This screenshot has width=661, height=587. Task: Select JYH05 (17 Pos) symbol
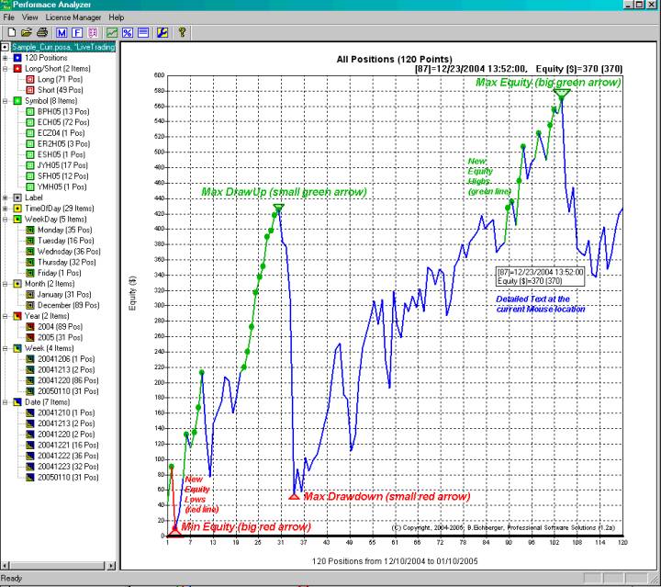point(62,165)
